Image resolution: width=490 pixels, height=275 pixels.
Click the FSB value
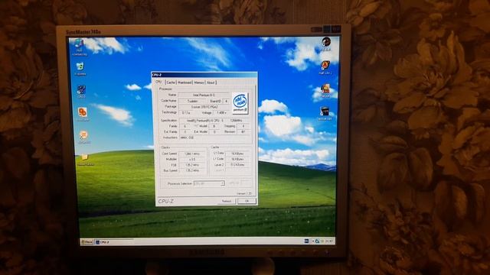192,165
